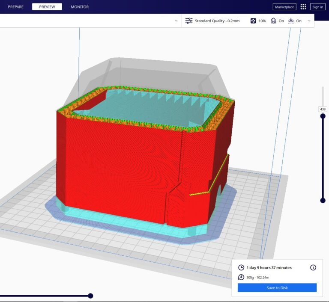329x302 pixels.
Task: Select the PREVIEW stage tab
Action: 47,7
